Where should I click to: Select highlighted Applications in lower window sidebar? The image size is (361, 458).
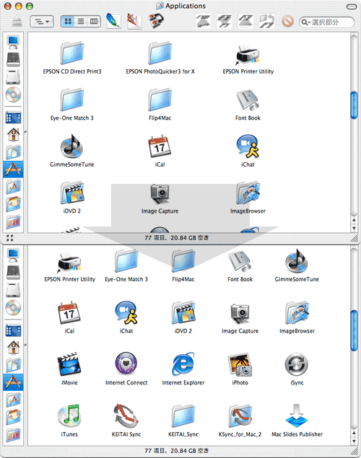(13, 382)
